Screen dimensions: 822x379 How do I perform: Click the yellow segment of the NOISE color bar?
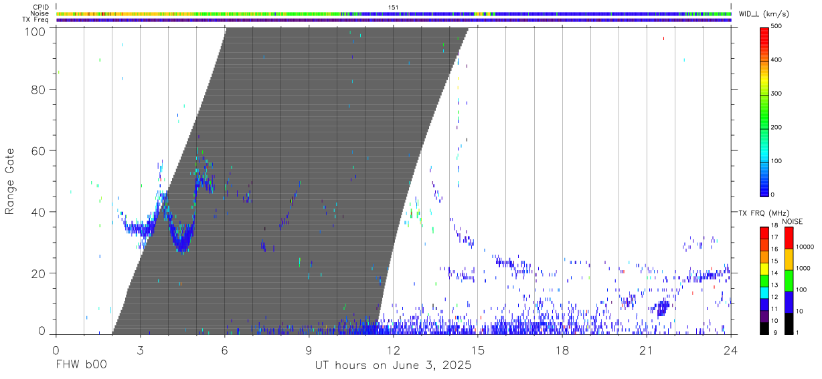point(789,259)
